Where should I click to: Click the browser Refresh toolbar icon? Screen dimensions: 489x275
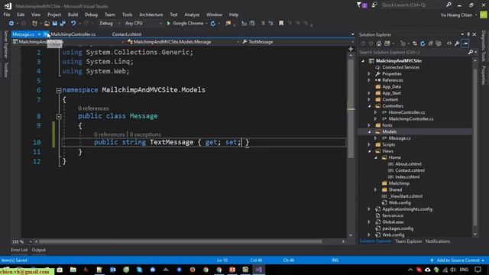tap(213, 24)
